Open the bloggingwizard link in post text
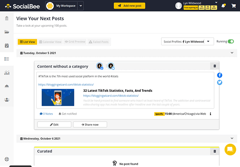 point(66,84)
